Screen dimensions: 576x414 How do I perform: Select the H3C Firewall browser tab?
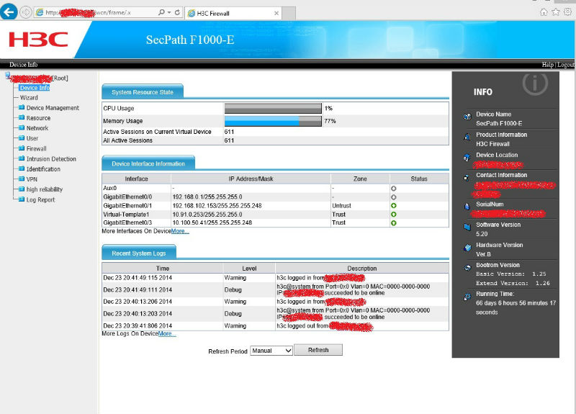[x=233, y=13]
